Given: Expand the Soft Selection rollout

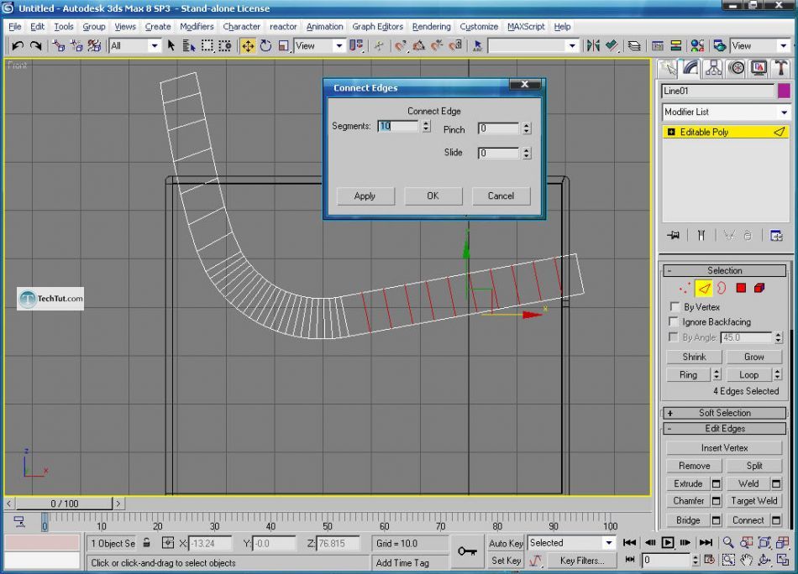Looking at the screenshot, I should 725,413.
